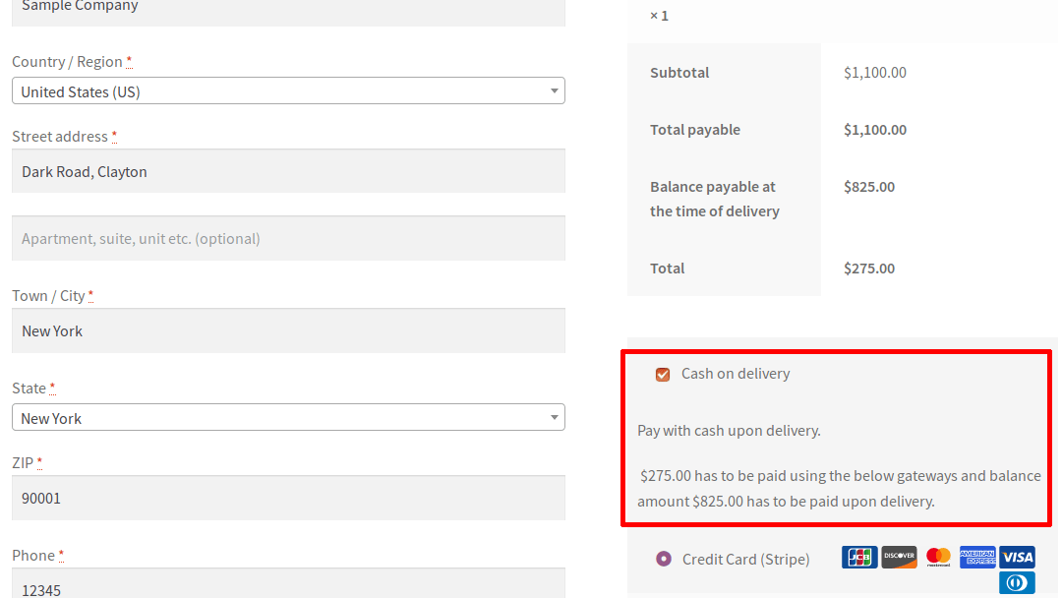Select the ZIP code field
1062x598 pixels.
(x=287, y=498)
